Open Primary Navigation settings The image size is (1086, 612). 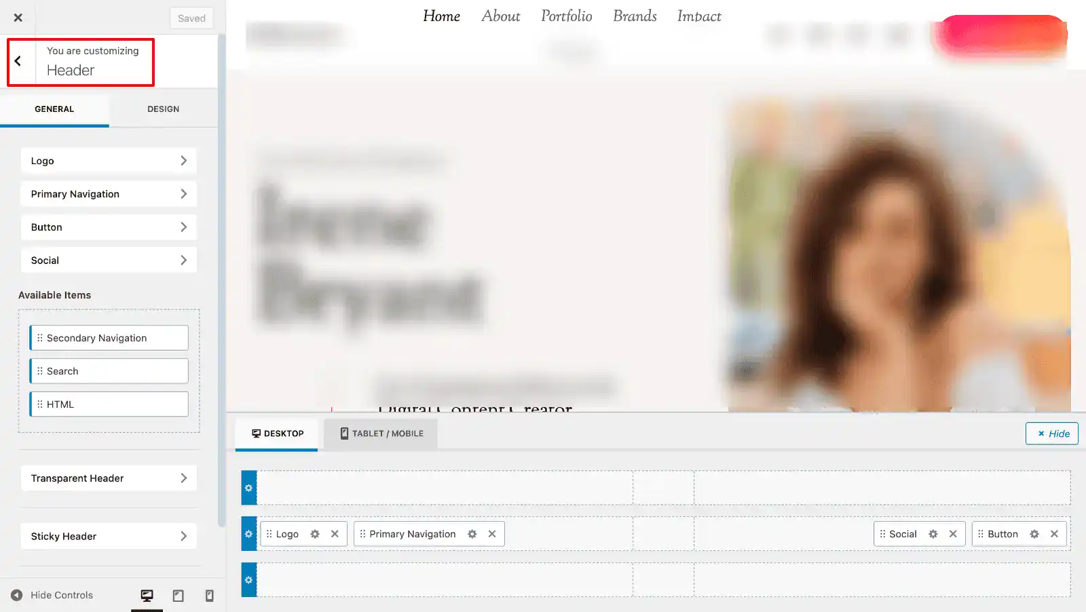109,194
